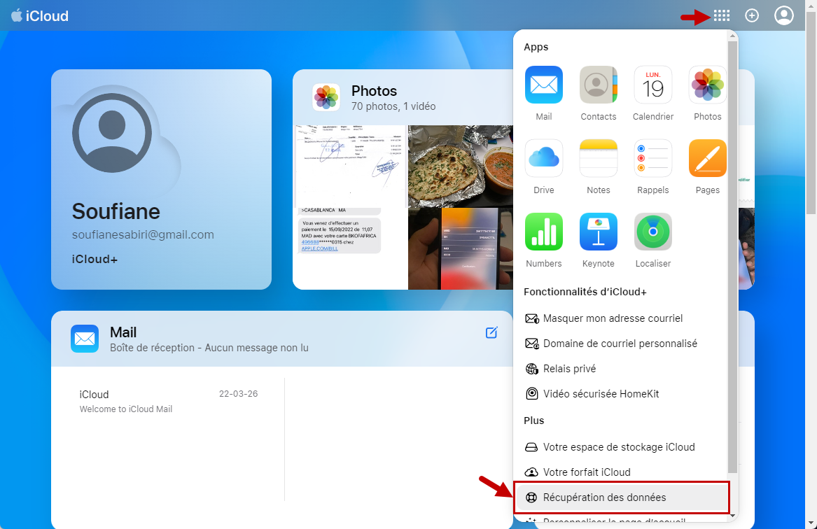Open the Keynote app icon
Image resolution: width=817 pixels, height=529 pixels.
coord(598,232)
